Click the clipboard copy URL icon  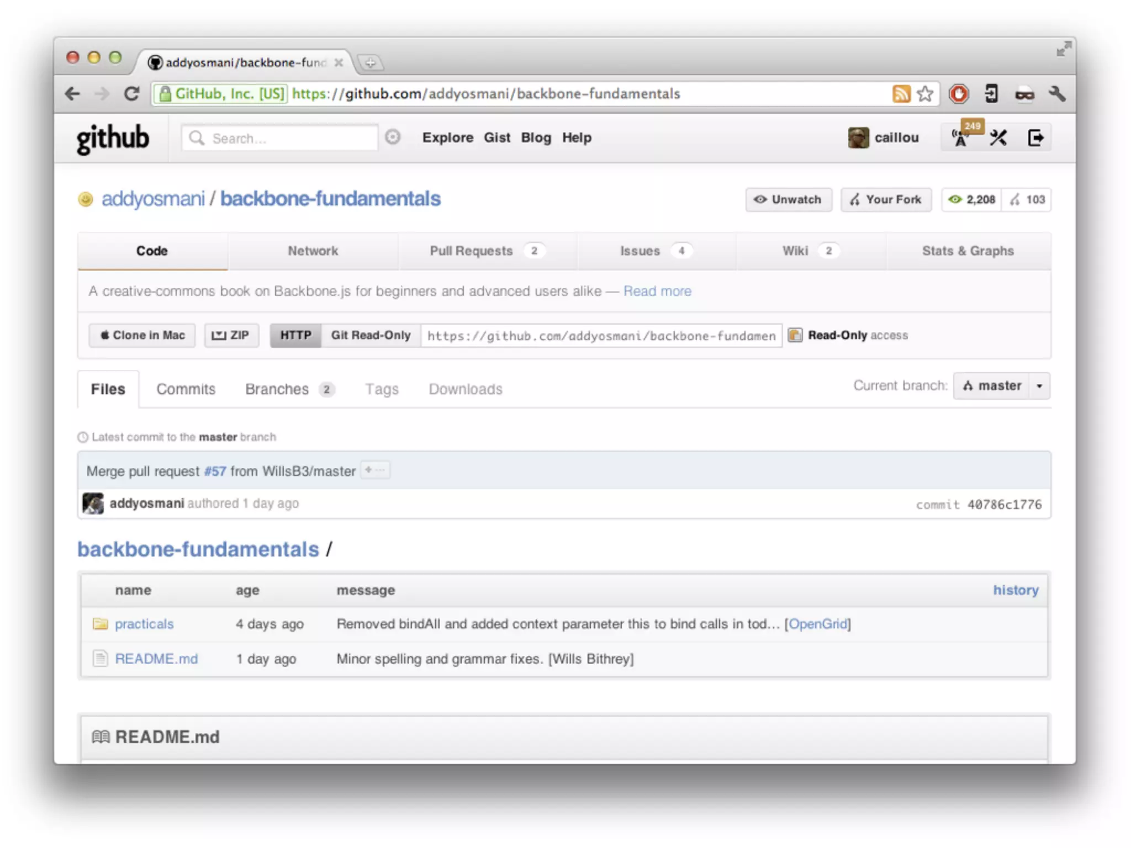pyautogui.click(x=795, y=335)
